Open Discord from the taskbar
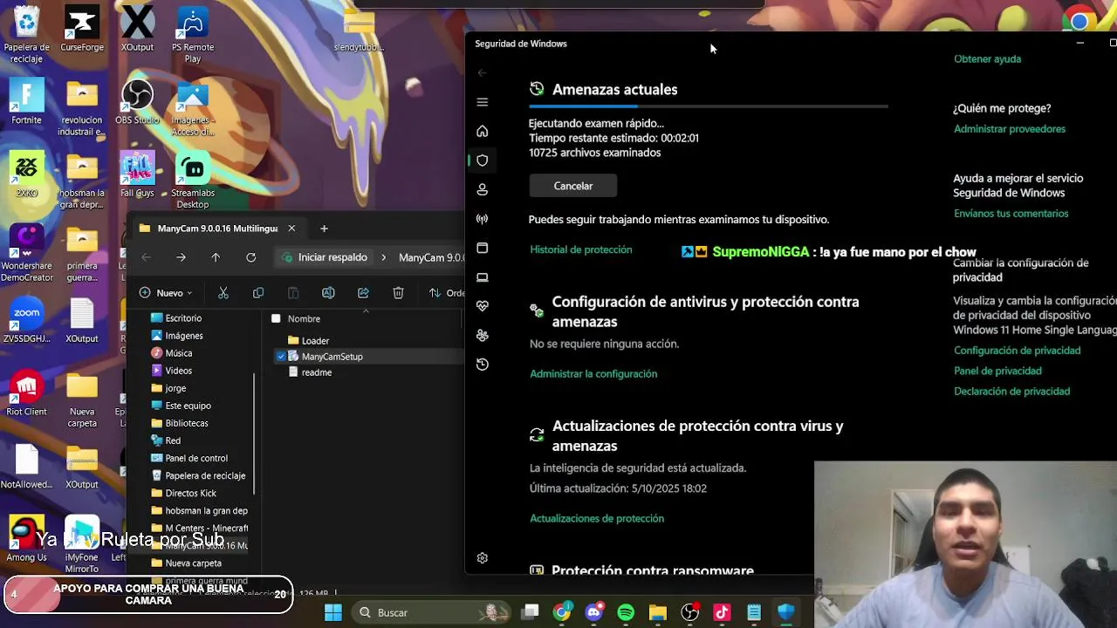The image size is (1117, 628). pos(594,613)
